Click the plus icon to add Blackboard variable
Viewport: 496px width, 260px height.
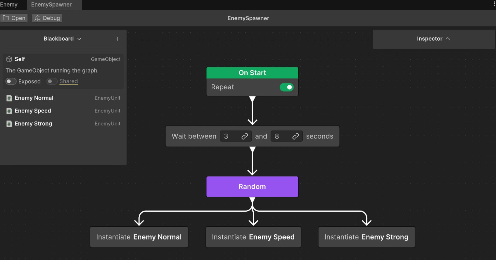click(x=117, y=39)
